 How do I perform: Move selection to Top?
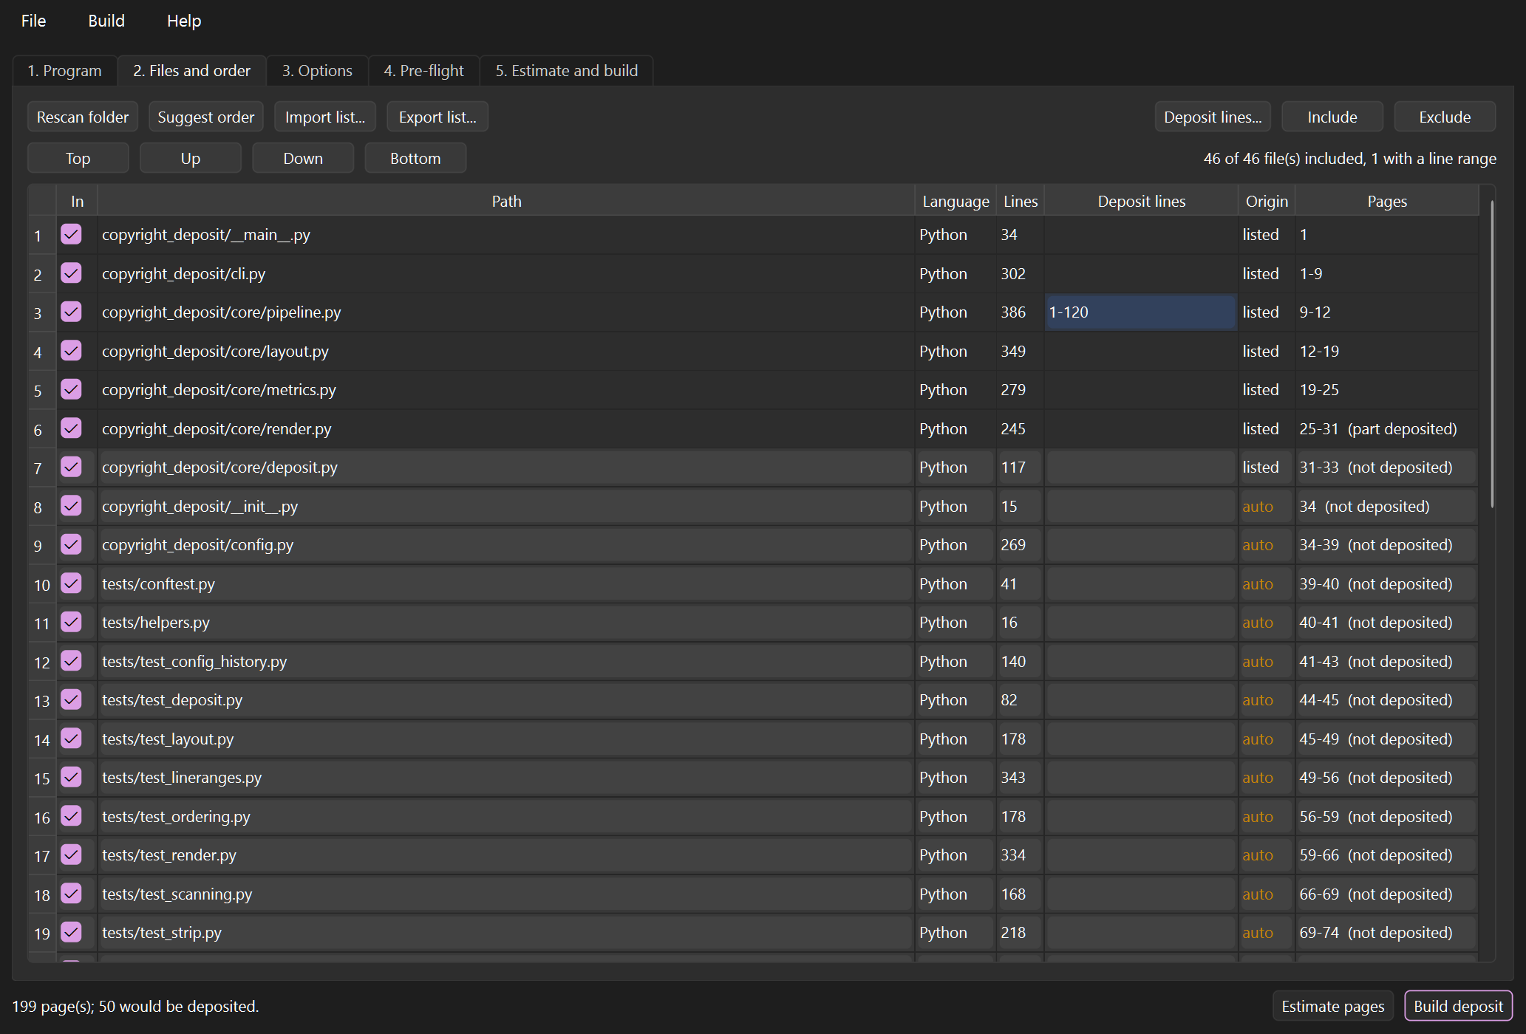(x=78, y=158)
